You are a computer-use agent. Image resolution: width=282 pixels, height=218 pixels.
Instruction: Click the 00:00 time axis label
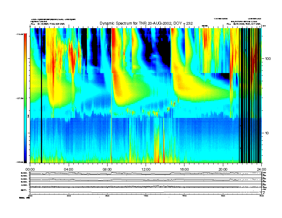[30, 170]
